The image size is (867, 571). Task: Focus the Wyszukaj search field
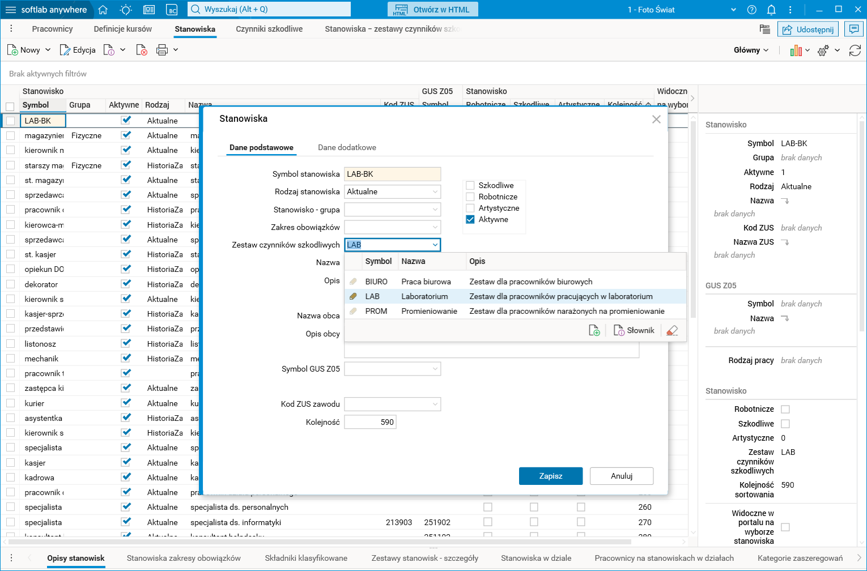(x=269, y=10)
